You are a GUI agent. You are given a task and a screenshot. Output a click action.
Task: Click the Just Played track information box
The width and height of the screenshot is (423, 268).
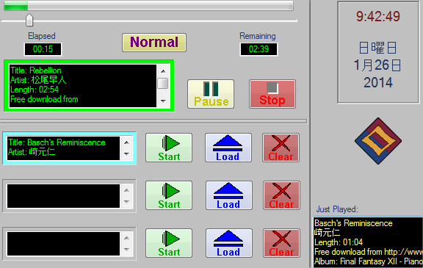[x=368, y=242]
